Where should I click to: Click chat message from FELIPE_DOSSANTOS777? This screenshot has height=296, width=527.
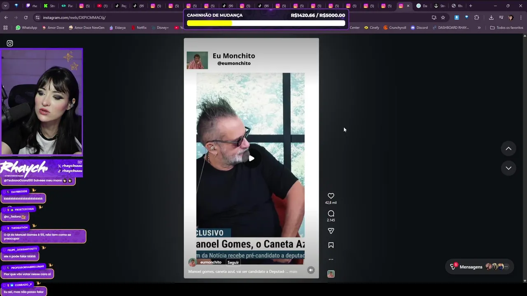[20, 256]
